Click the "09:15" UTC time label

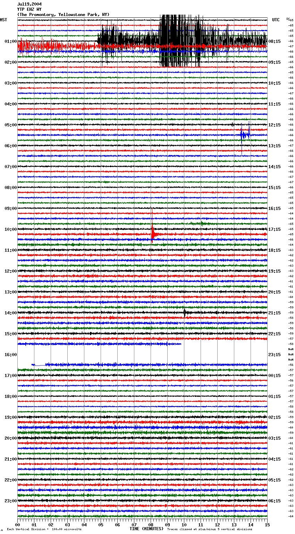[275, 62]
